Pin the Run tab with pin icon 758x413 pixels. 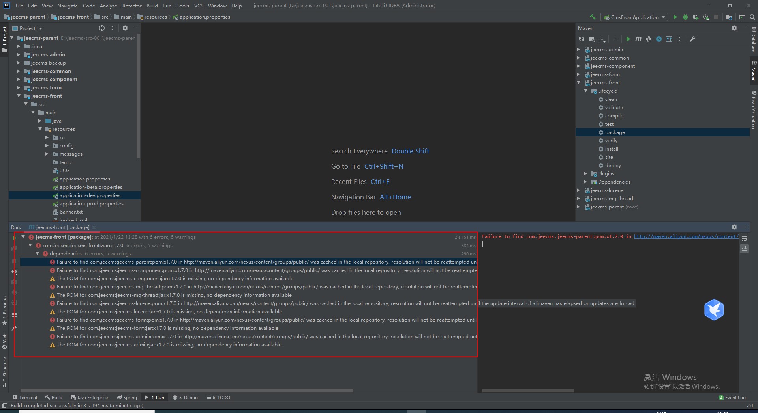tap(14, 328)
